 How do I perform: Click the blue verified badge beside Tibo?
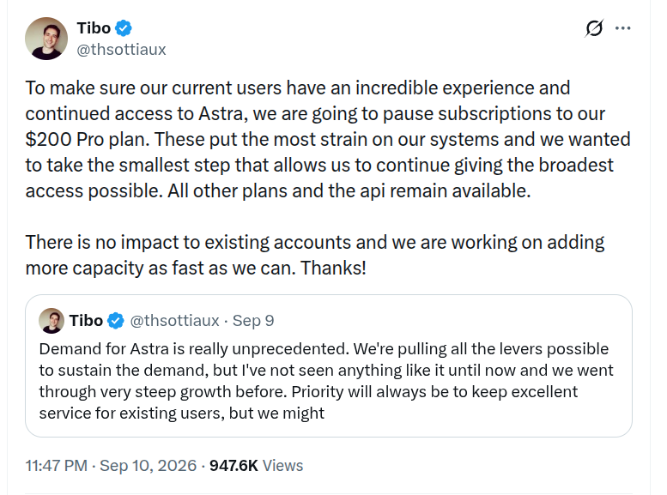click(124, 28)
